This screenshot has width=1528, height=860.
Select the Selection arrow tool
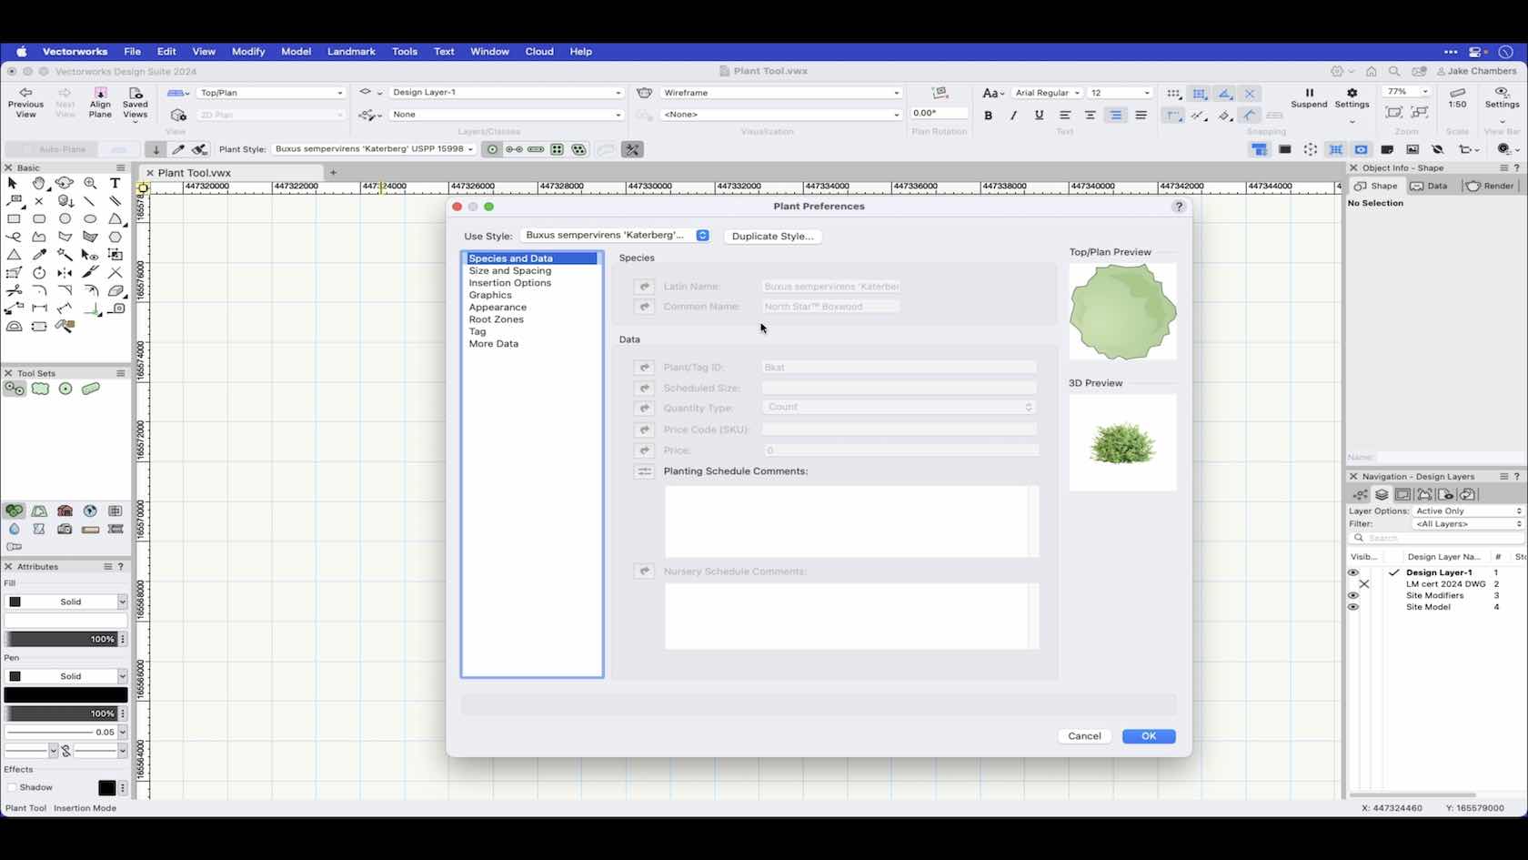point(12,183)
